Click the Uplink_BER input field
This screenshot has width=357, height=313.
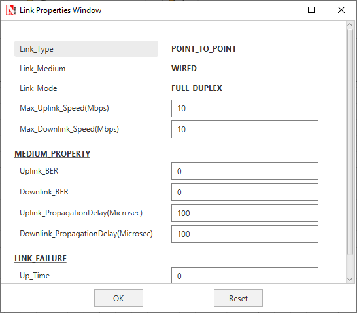coord(245,171)
